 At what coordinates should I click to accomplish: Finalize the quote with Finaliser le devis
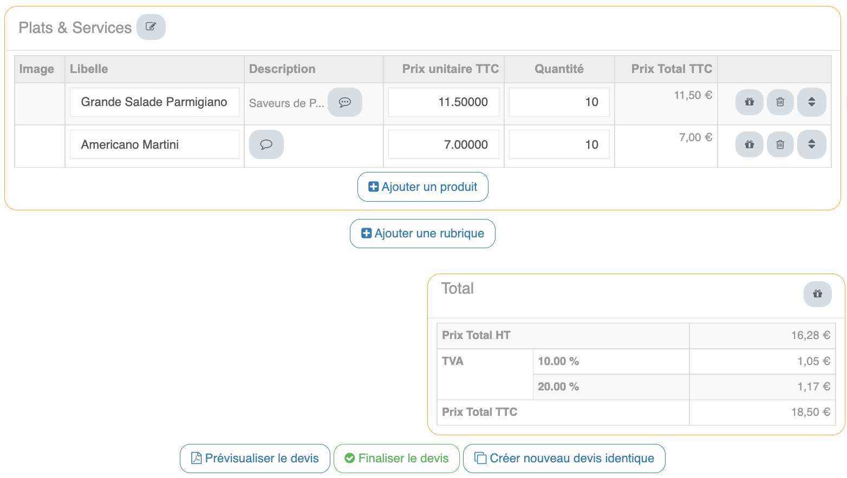tap(396, 459)
